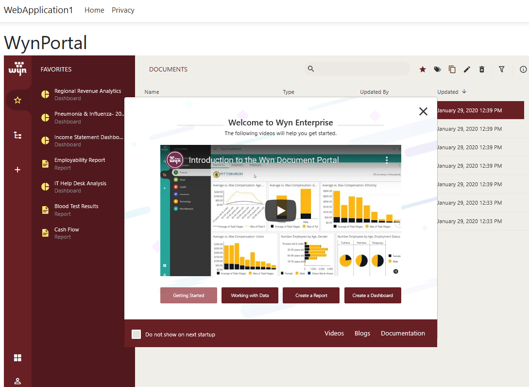Click the trash delete icon
The width and height of the screenshot is (529, 387).
[482, 70]
